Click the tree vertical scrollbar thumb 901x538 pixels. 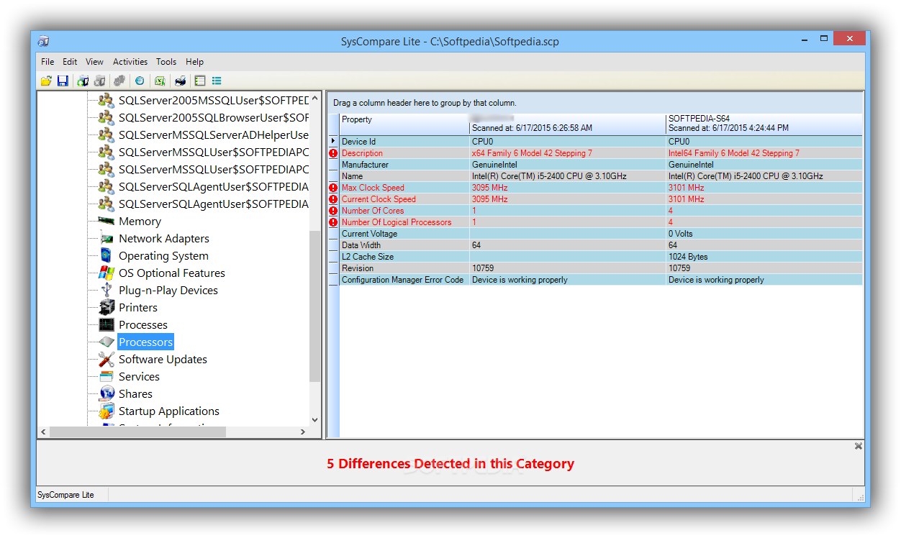pyautogui.click(x=314, y=306)
